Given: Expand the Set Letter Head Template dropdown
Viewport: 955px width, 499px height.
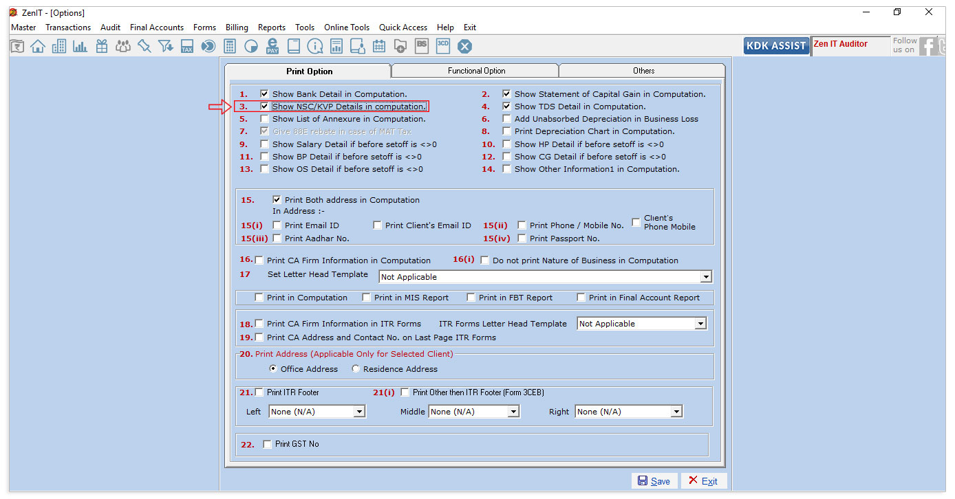Looking at the screenshot, I should 705,277.
